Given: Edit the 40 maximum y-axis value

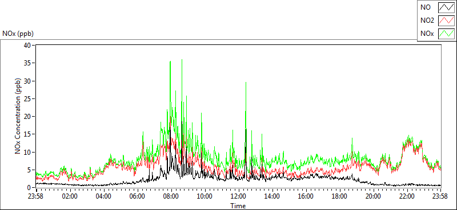Looking at the screenshot, I should 27,46.
